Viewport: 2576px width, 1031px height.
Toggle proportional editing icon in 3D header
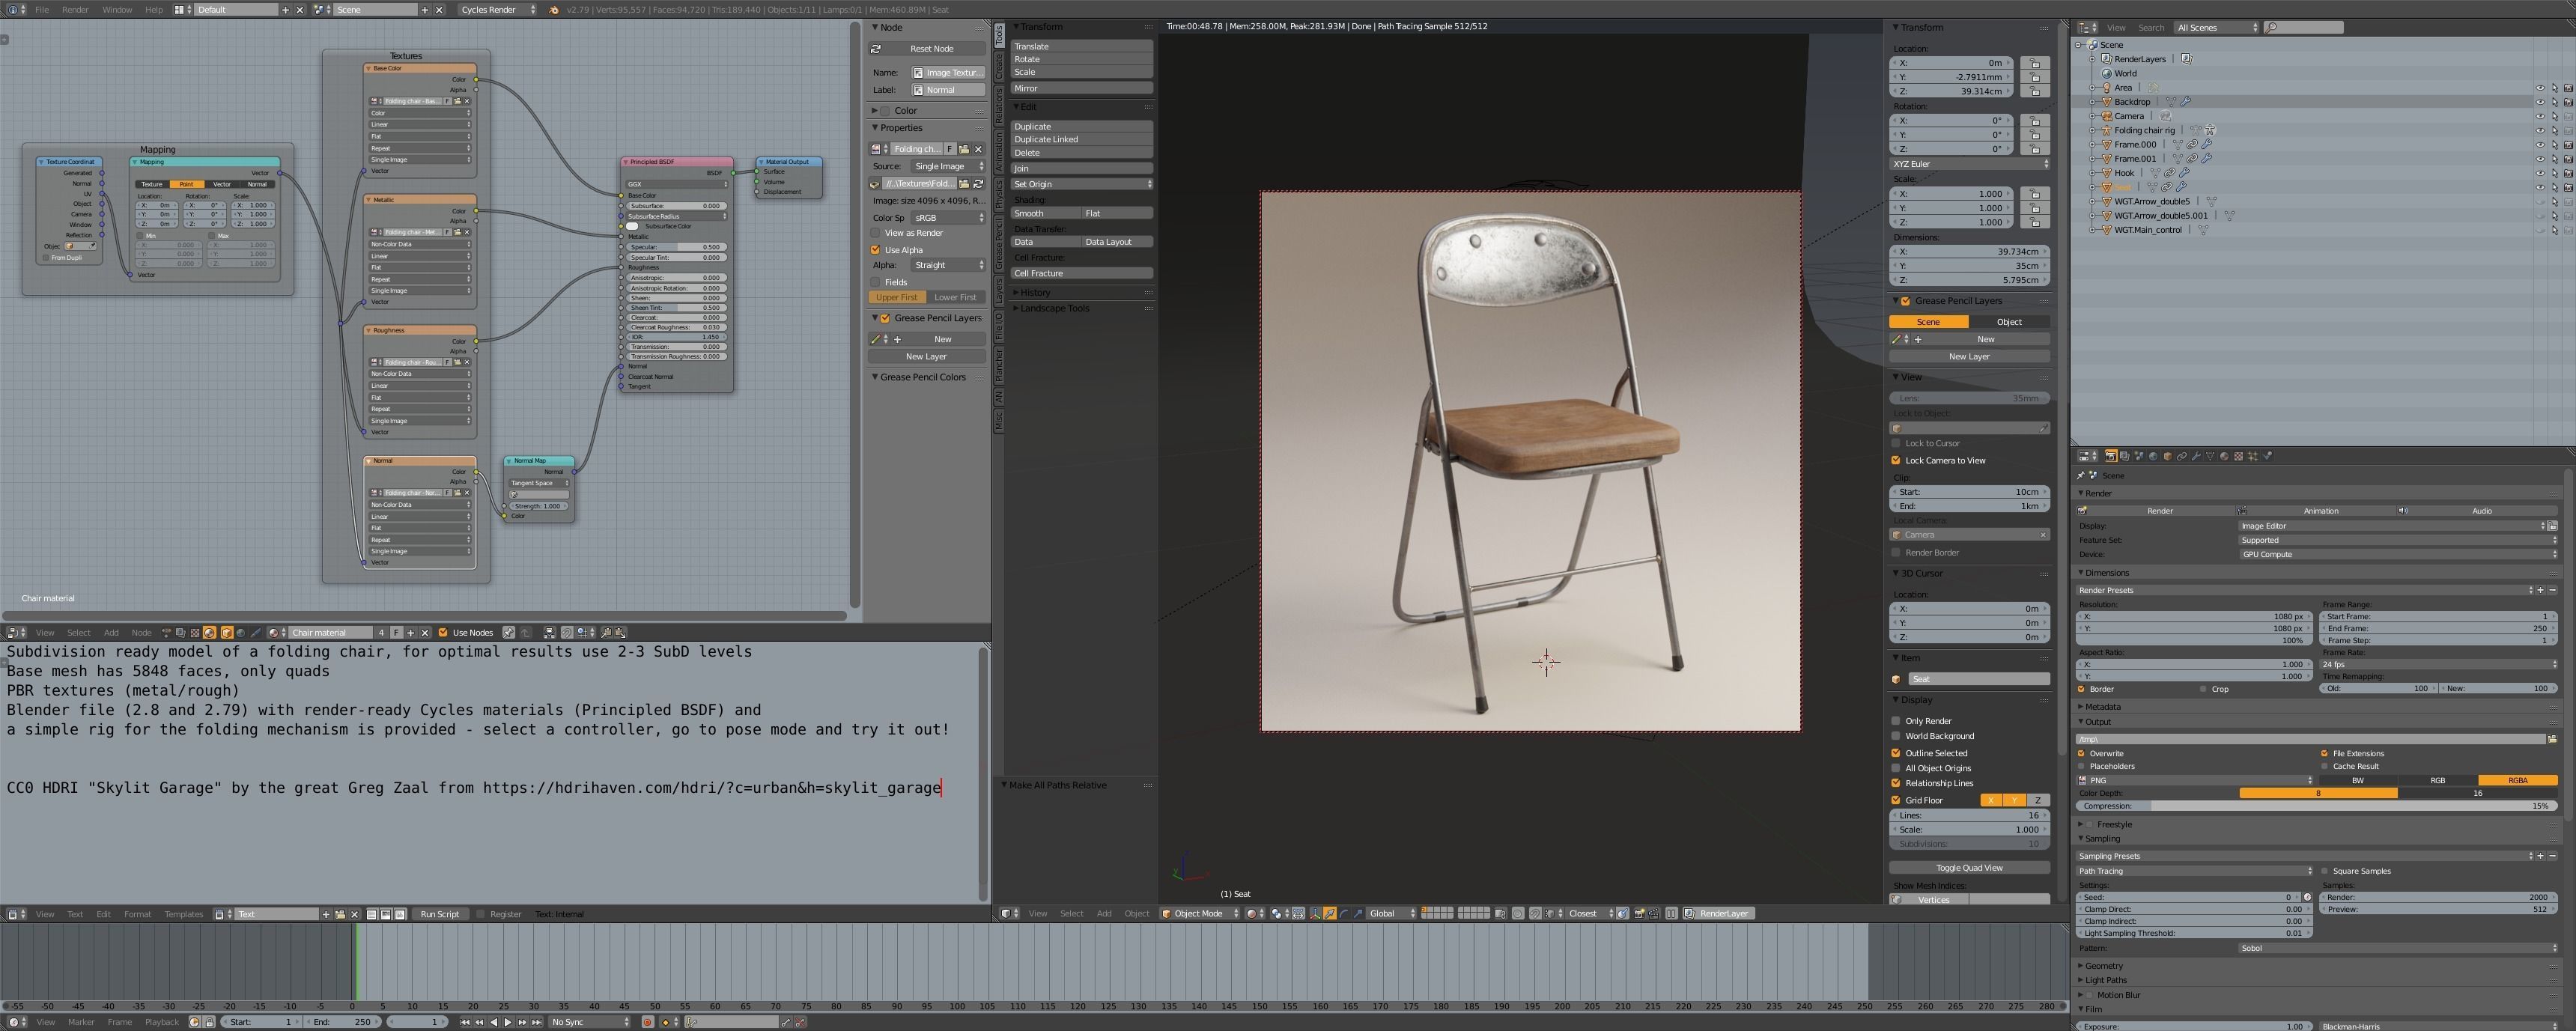[x=1517, y=913]
